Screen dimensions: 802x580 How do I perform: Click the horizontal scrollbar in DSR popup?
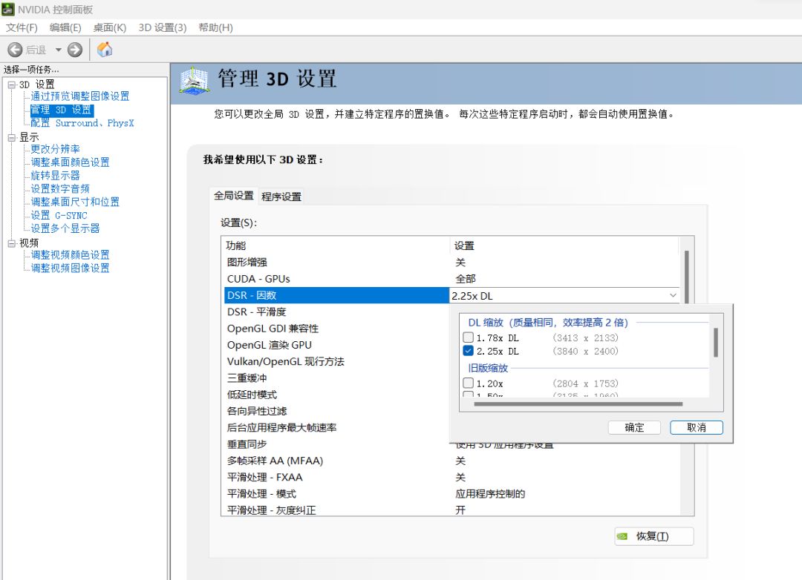578,404
